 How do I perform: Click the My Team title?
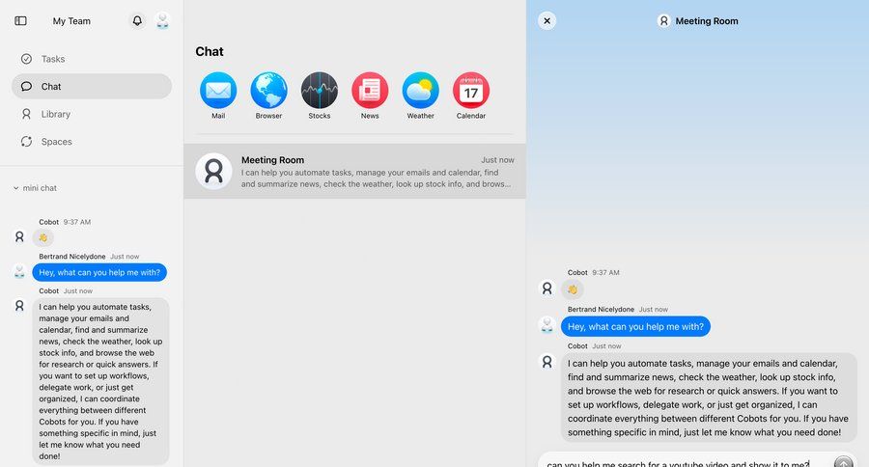coord(71,21)
